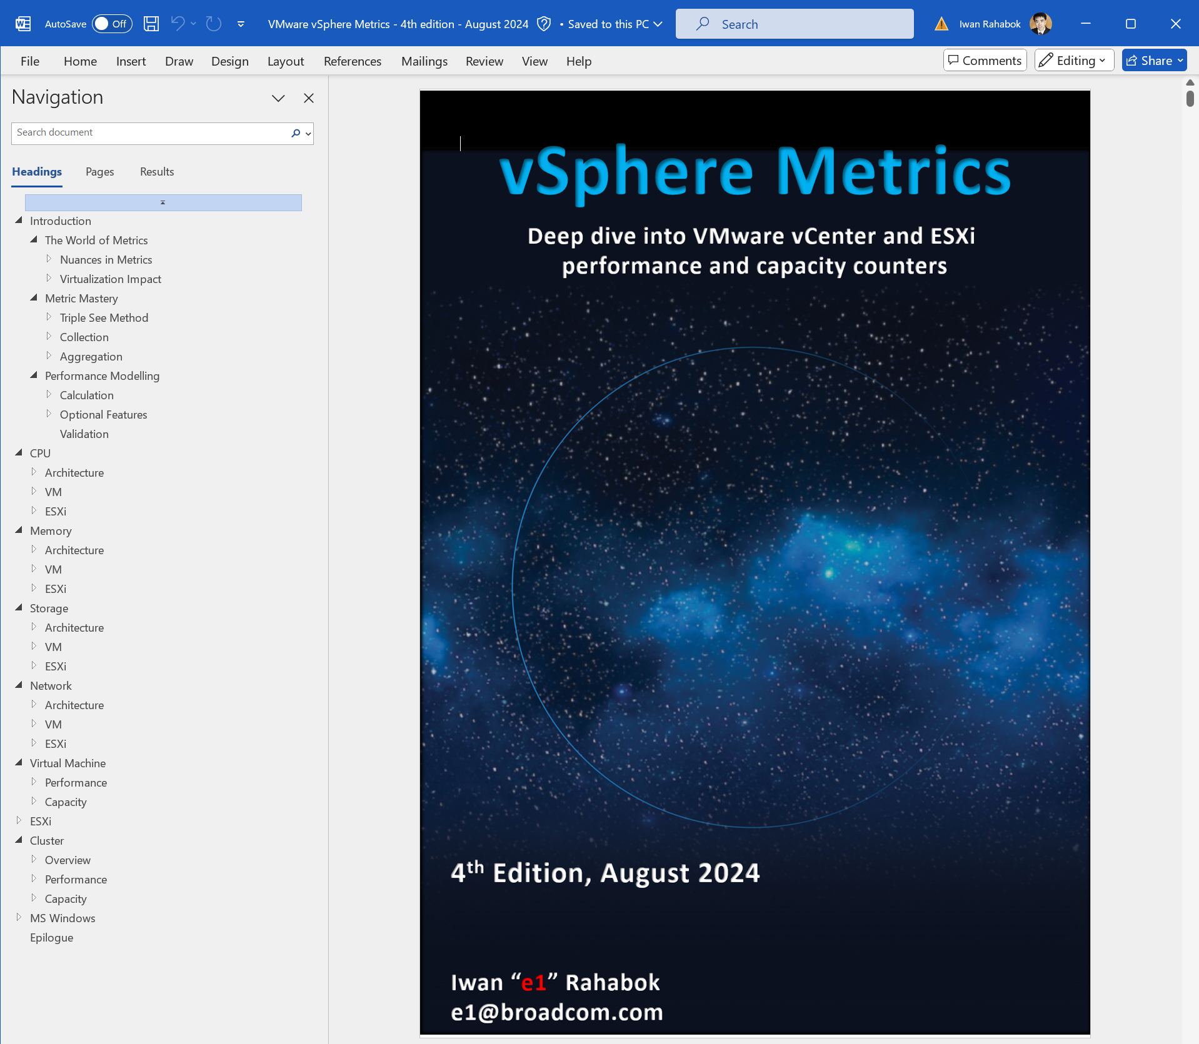Open the Draw ribbon tab

179,61
